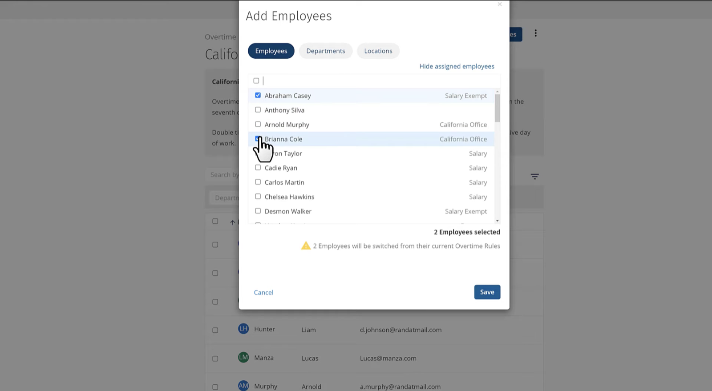Viewport: 712px width, 391px height.
Task: Check the Cadie Ryan checkbox
Action: tap(258, 168)
